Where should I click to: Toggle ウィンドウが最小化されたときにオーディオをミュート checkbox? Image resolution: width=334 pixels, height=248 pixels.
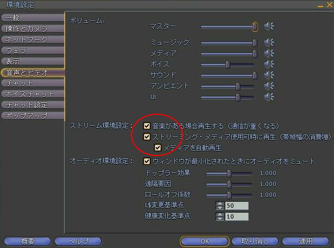pyautogui.click(x=147, y=161)
